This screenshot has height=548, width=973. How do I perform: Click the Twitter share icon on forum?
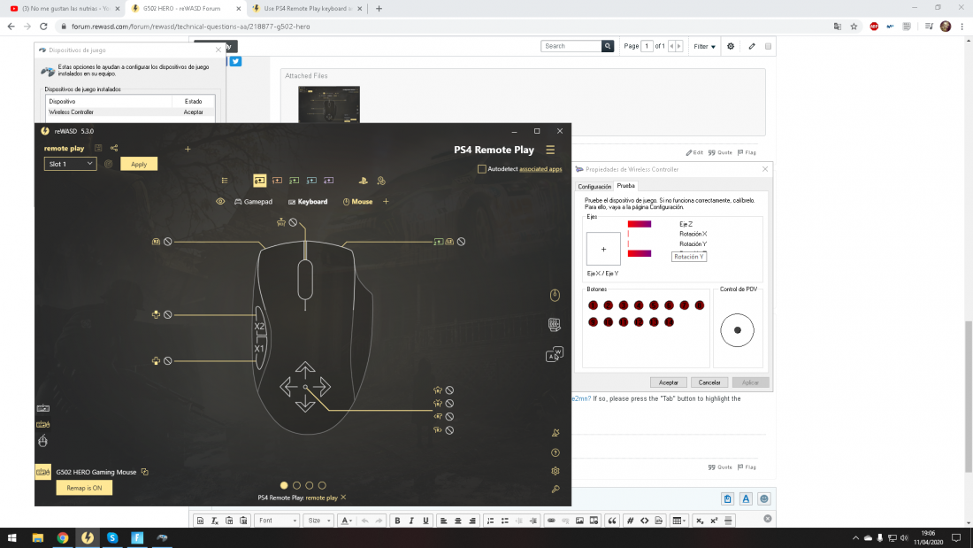tap(235, 61)
